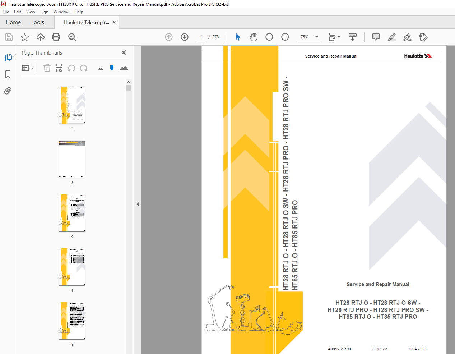Rotate pages clockwise

[84, 68]
